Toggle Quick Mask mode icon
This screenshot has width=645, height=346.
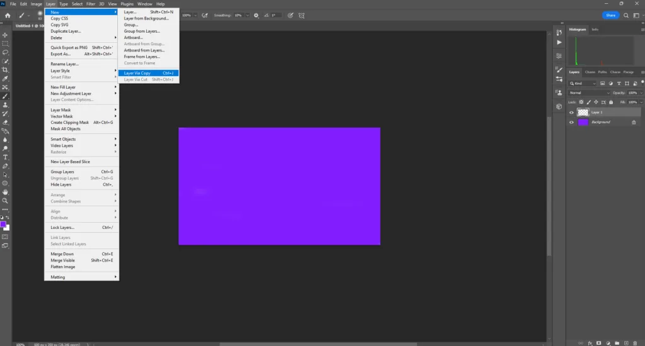click(x=5, y=237)
